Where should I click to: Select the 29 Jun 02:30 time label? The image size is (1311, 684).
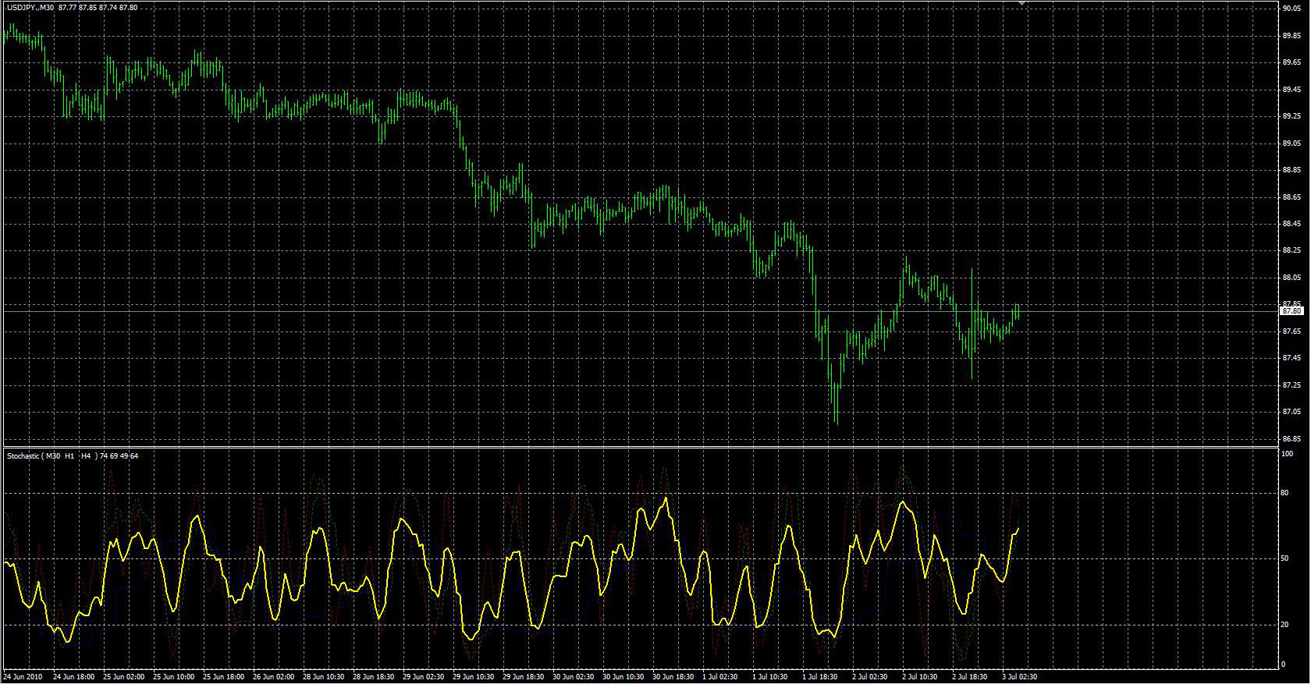pos(423,677)
